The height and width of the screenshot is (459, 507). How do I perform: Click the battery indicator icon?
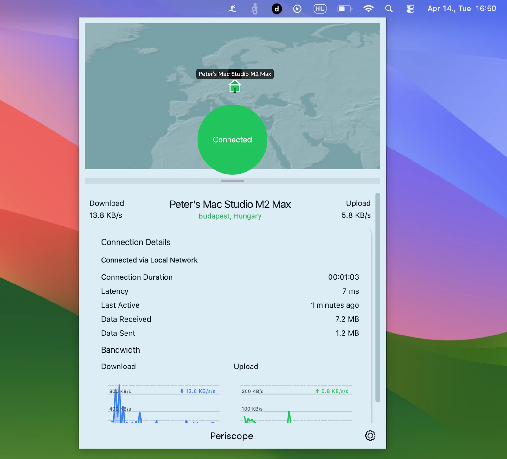tap(345, 9)
